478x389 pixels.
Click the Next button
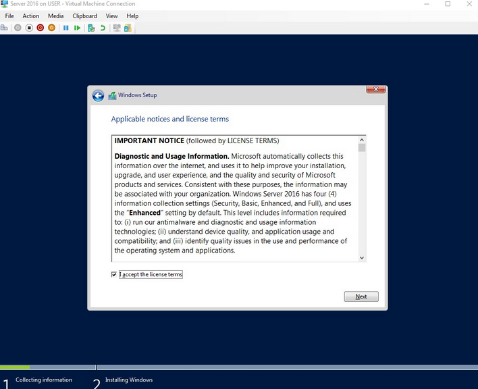pos(361,296)
